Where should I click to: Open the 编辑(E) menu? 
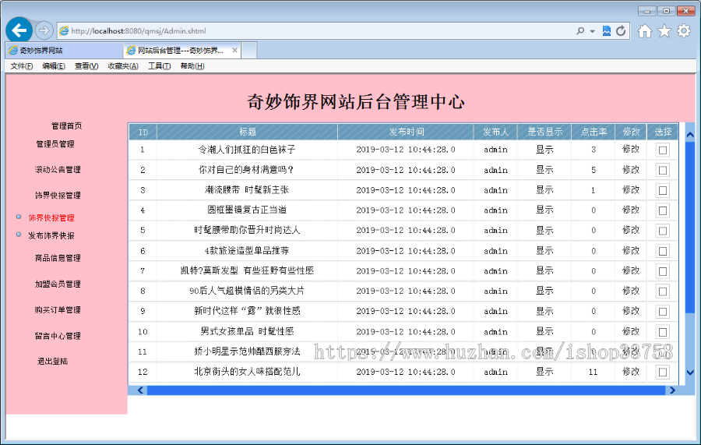click(54, 66)
